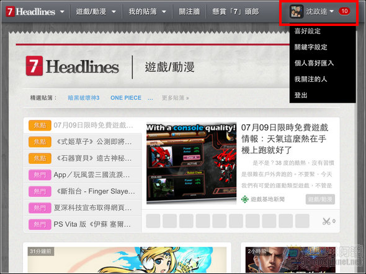Screen dimensions: 366x274
Task: Choose 喜好設定 from the user menu
Action: point(308,31)
